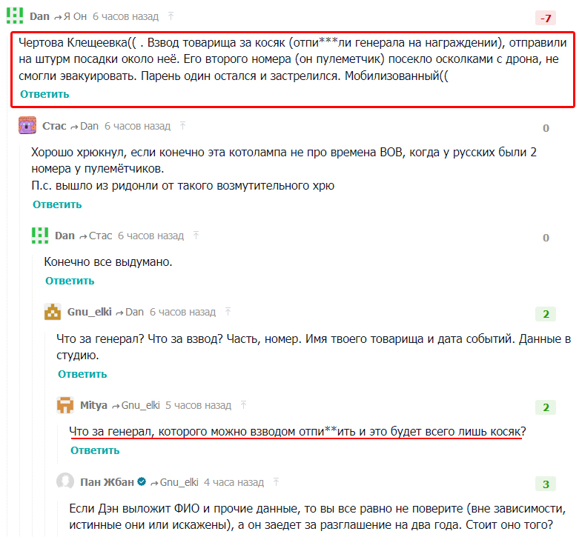Click Пан Жбан's gray avatar
Image resolution: width=582 pixels, height=537 pixels.
click(x=65, y=481)
